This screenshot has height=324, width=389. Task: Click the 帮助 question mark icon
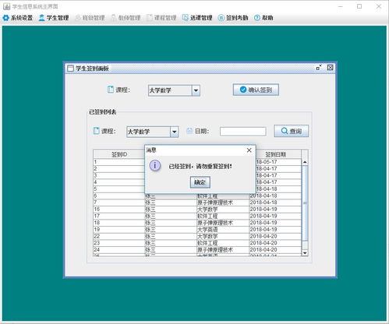click(257, 18)
